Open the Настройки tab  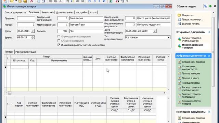(81, 12)
